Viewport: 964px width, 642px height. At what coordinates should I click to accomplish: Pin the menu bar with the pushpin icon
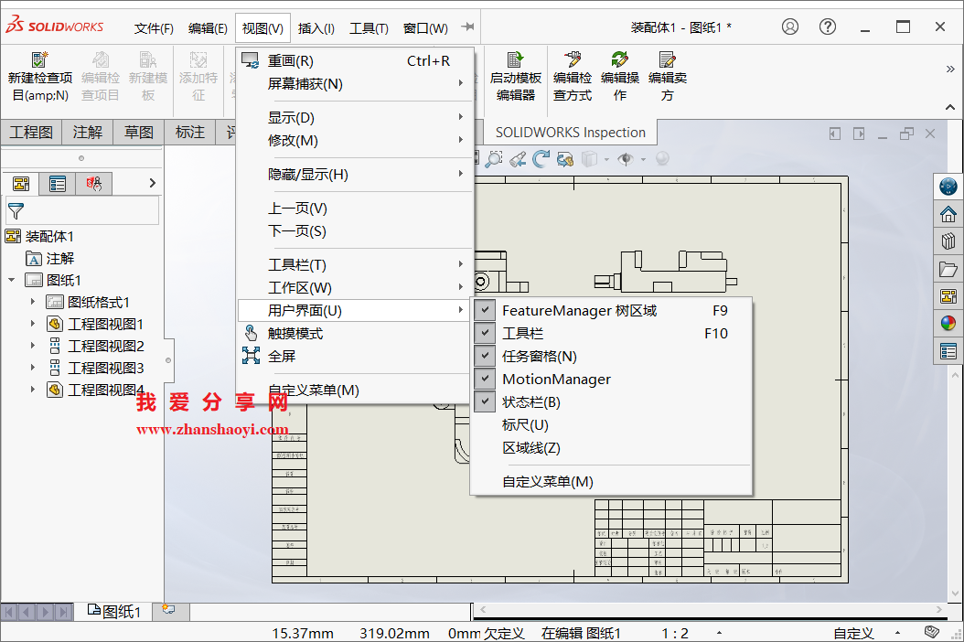point(468,27)
